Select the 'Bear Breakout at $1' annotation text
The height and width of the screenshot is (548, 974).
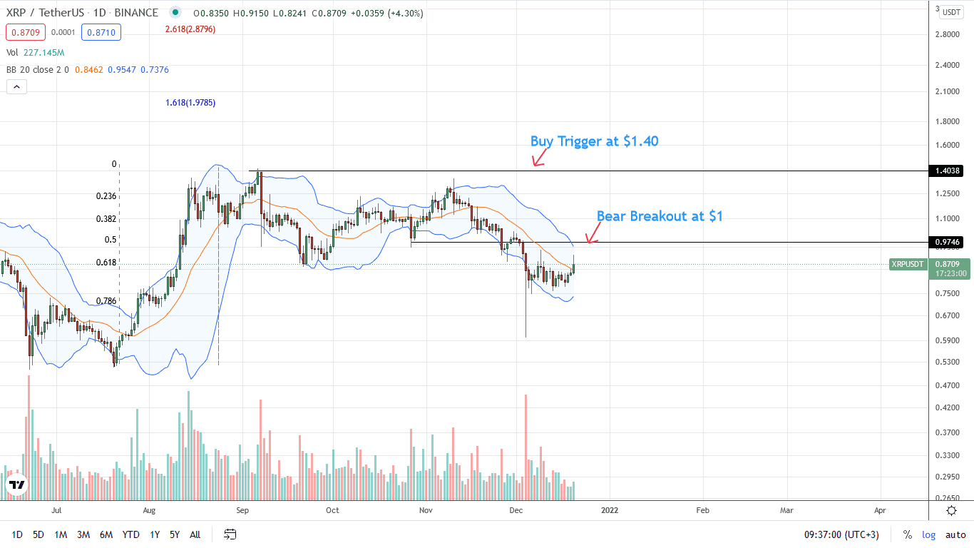coord(660,215)
